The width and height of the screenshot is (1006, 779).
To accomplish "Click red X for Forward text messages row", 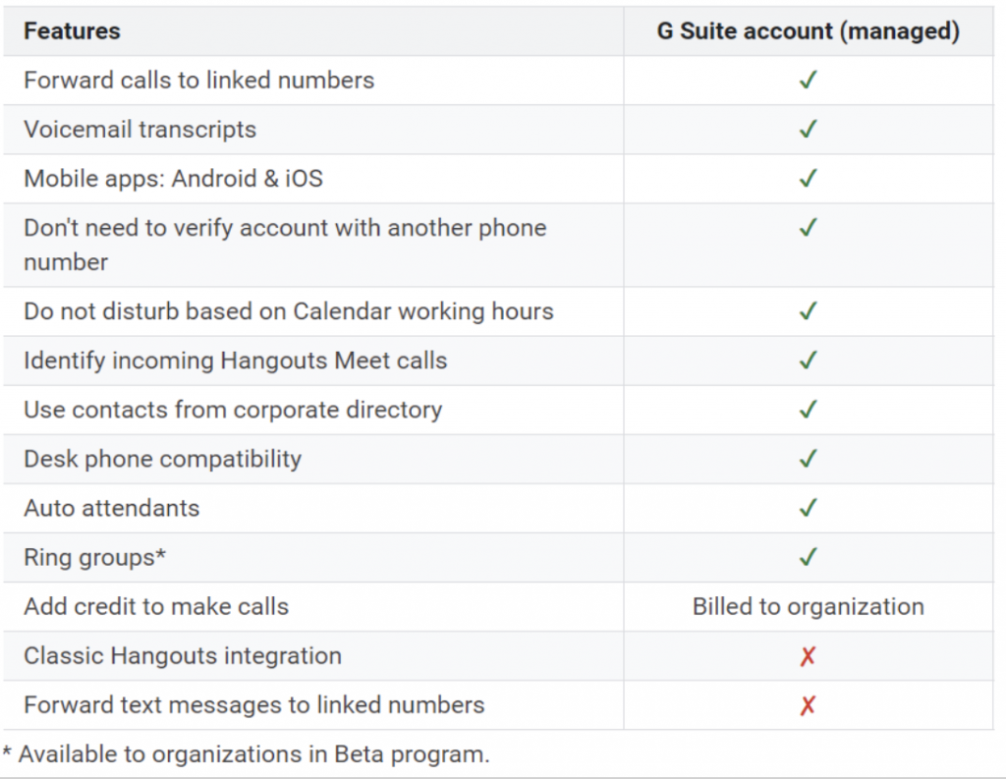I will click(808, 705).
